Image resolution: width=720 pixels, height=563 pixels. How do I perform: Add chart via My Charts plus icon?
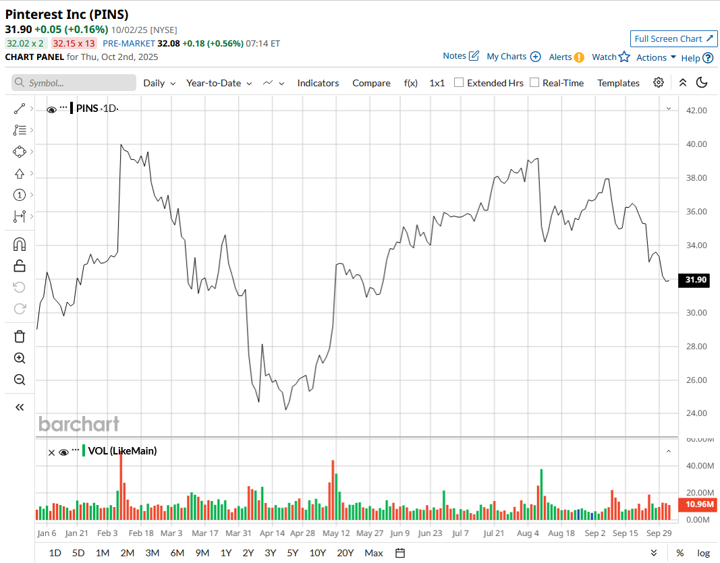(535, 57)
